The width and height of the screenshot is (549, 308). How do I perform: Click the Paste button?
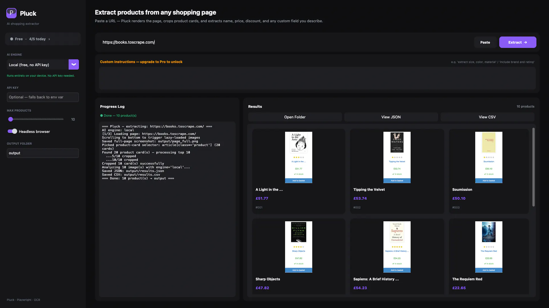coord(485,42)
